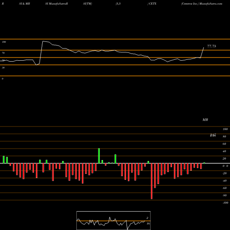Click the MR axis label 80
Image resolution: width=230 pixels, height=230 pixels.
[x=224, y=137]
